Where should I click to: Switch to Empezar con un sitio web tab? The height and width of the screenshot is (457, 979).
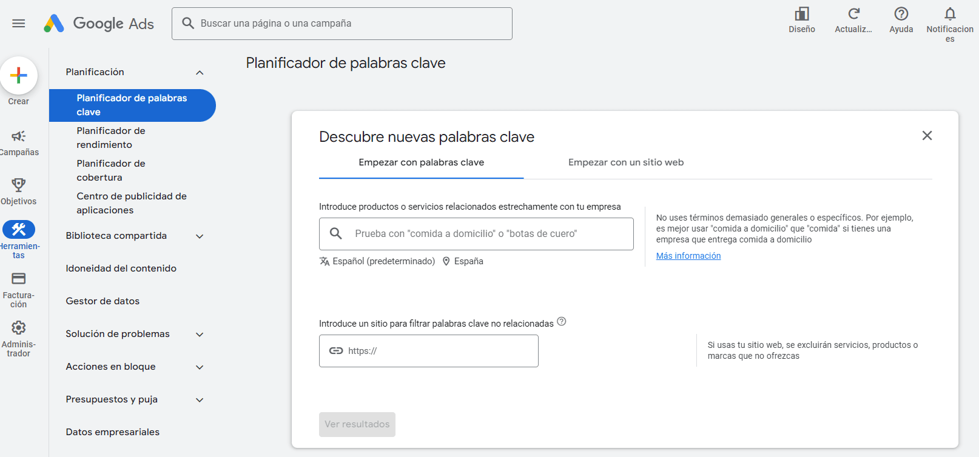[626, 162]
